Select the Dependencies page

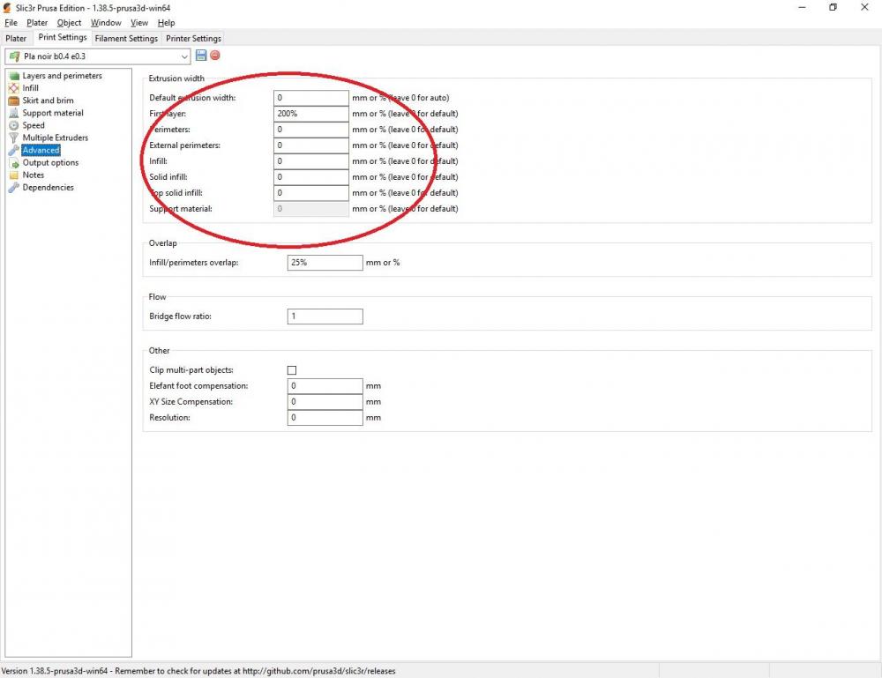[x=48, y=188]
